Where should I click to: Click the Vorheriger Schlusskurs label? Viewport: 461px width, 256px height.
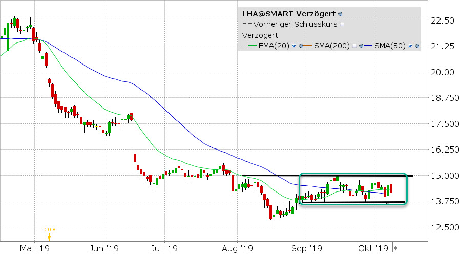(295, 24)
